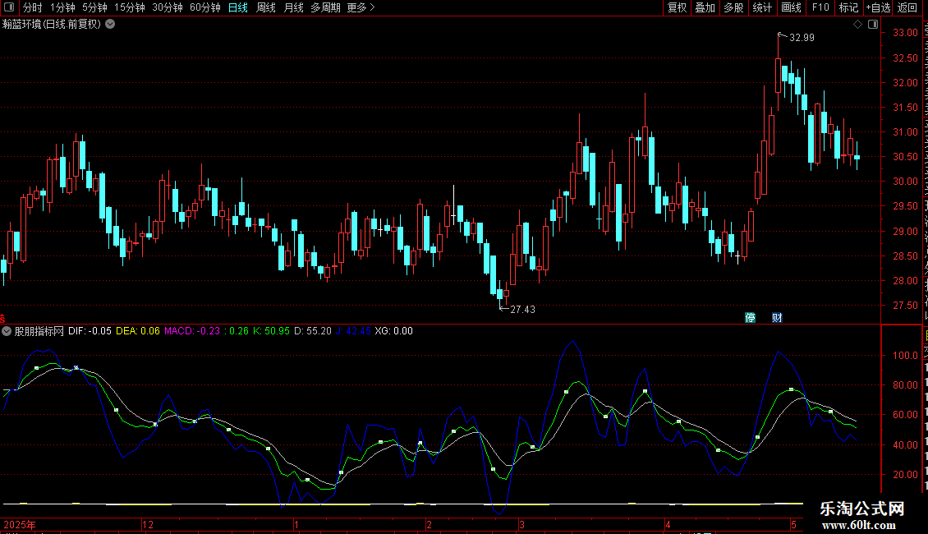
Task: Switch to the 周线 weekly tab
Action: 266,7
